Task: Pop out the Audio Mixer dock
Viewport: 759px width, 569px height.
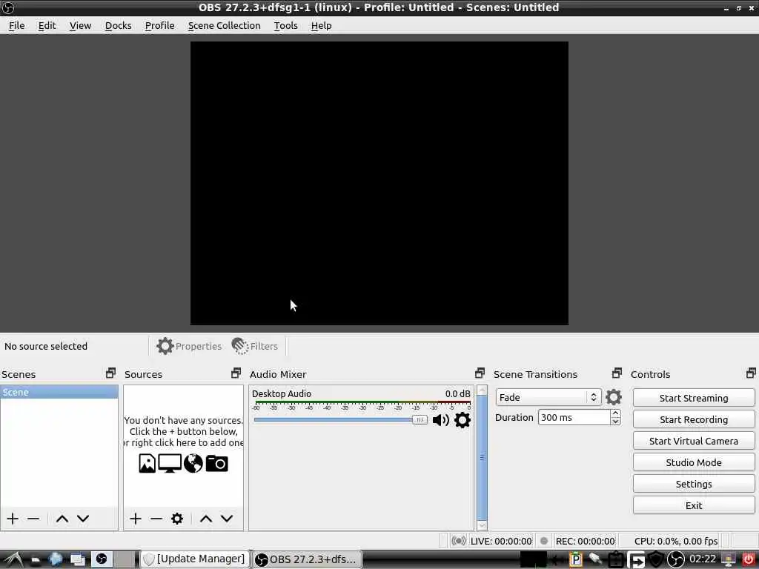Action: coord(480,373)
